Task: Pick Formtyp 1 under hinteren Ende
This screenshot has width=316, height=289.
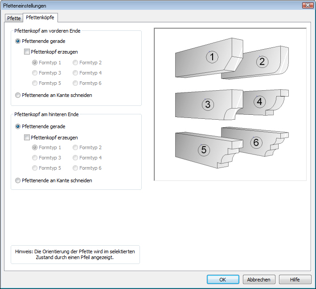Action: 46,147
